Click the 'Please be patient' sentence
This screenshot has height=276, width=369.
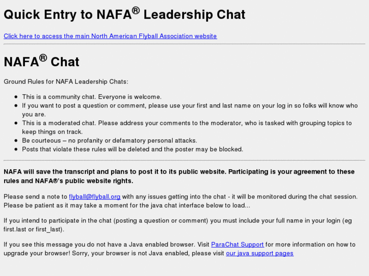tap(127, 205)
